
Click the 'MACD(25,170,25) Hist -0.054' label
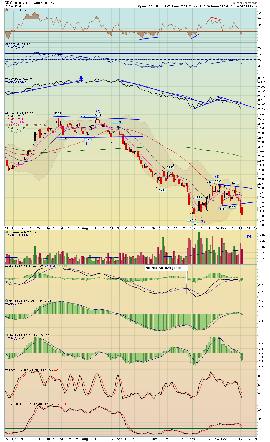[31, 301]
